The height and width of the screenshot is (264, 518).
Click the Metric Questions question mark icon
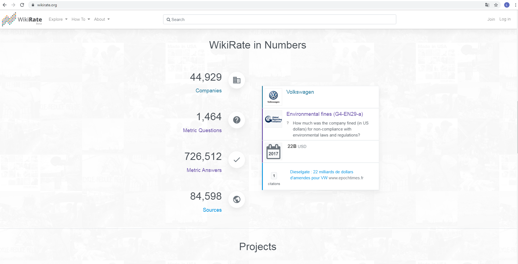coord(237,120)
